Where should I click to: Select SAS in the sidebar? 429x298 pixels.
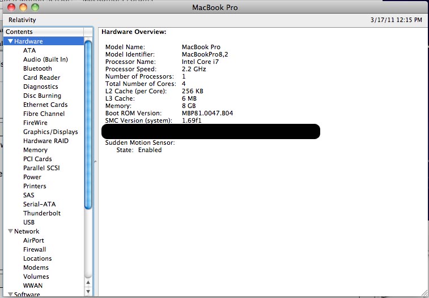29,195
